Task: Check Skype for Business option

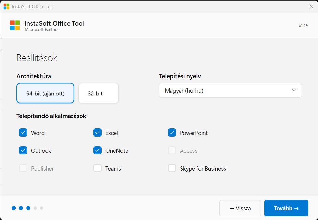Action: click(x=172, y=168)
